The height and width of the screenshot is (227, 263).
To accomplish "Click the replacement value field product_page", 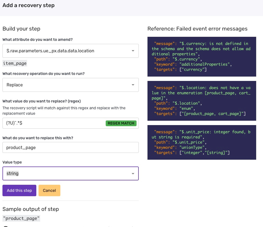I will tap(70, 147).
